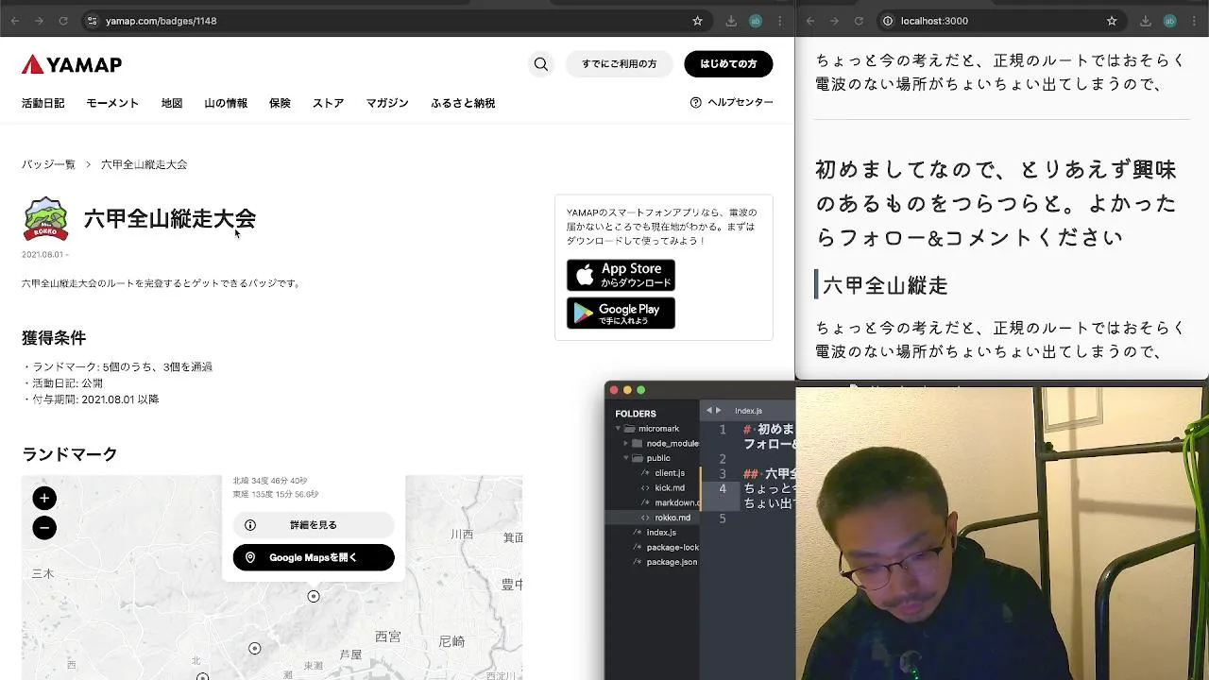Image resolution: width=1209 pixels, height=680 pixels.
Task: Reload the localhost:3000 page
Action: [x=859, y=21]
